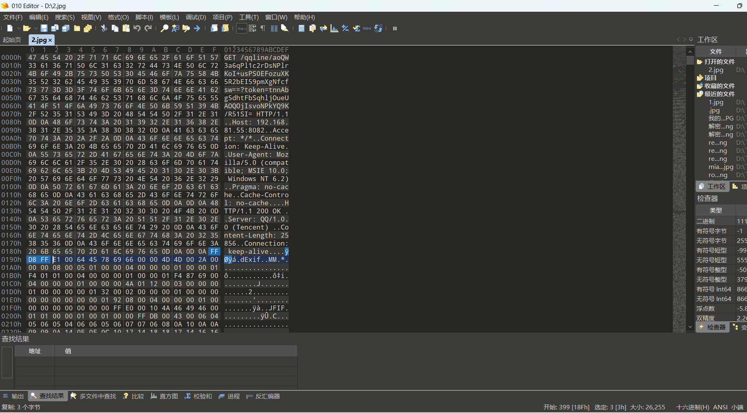Toggle show whitespace paragraph icon
Image resolution: width=747 pixels, height=413 pixels.
pyautogui.click(x=263, y=28)
